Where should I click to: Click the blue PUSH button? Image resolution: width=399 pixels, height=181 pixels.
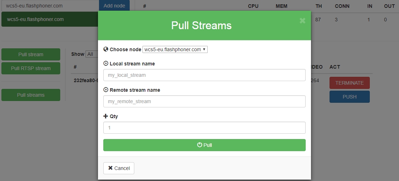[x=349, y=97]
